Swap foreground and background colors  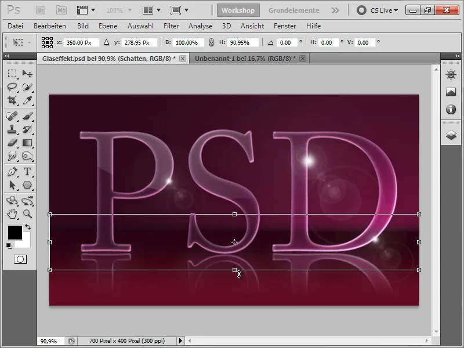click(x=28, y=227)
